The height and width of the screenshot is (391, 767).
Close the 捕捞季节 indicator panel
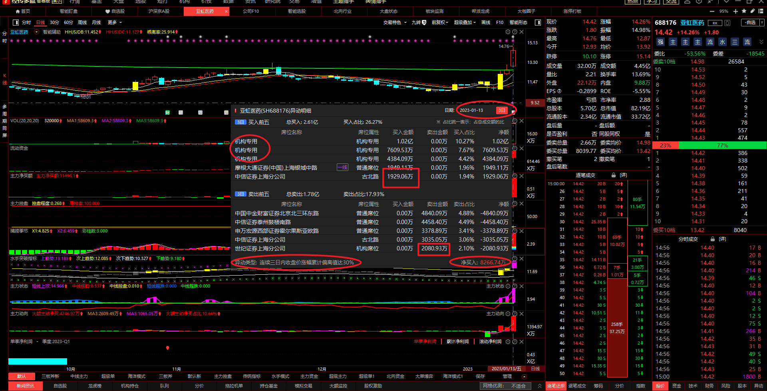pos(521,231)
